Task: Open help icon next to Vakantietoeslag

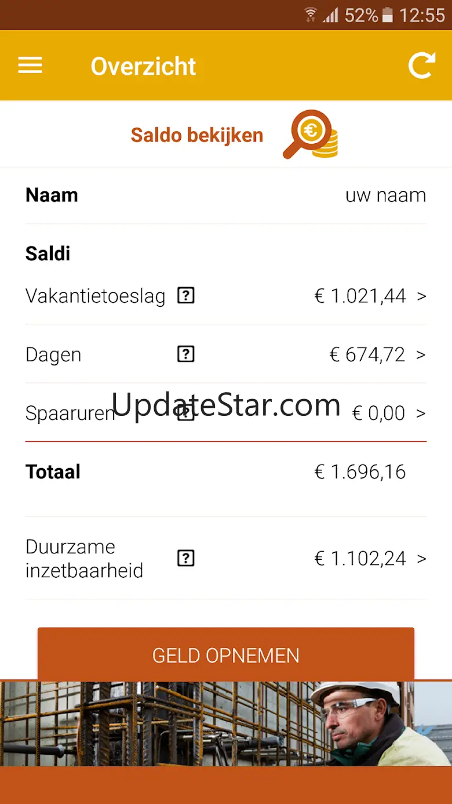Action: 185,296
